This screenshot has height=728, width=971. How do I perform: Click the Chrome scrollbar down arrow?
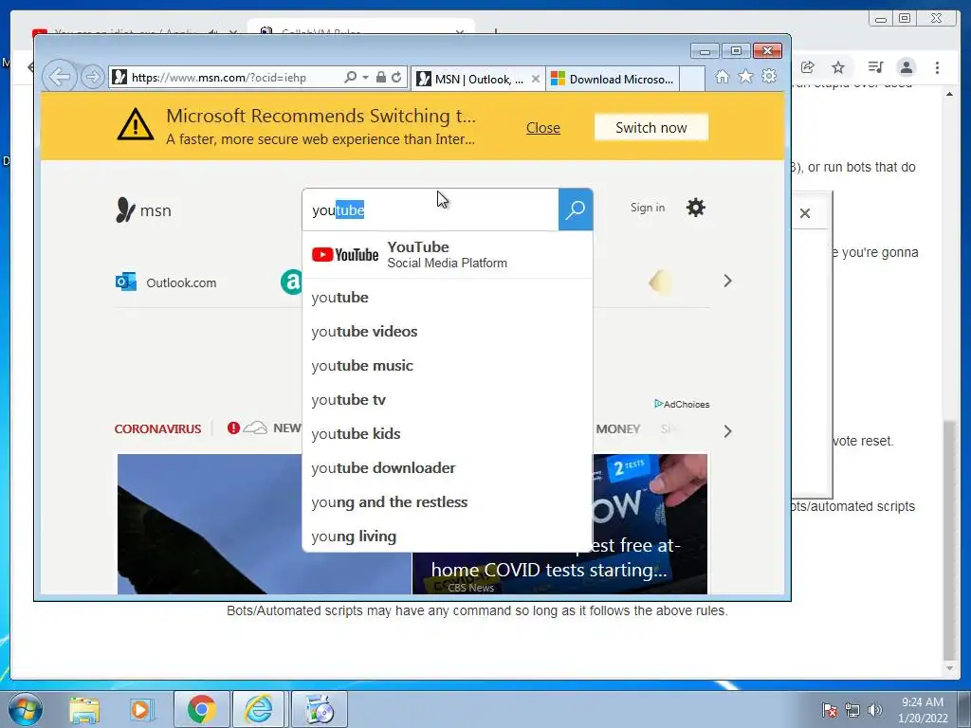click(949, 668)
